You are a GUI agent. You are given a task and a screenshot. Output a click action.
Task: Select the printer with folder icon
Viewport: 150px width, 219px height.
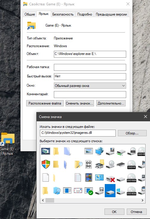point(99,164)
